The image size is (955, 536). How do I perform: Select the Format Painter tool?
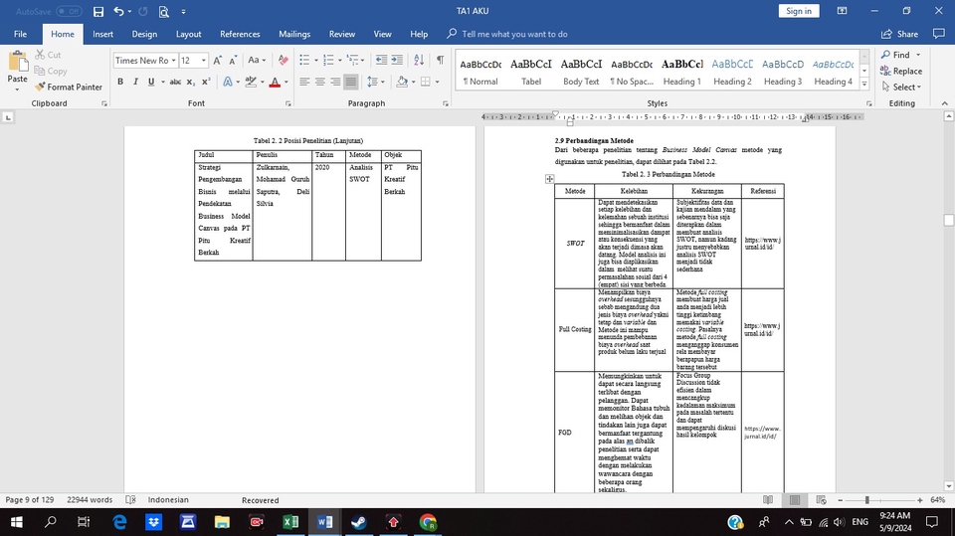pyautogui.click(x=69, y=88)
